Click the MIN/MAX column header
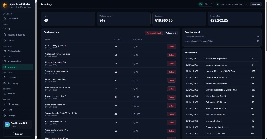This screenshot has height=139, width=267. pos(137,40)
